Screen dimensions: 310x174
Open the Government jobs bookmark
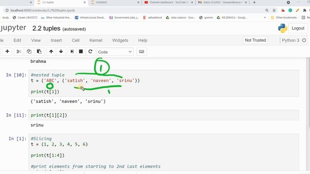pyautogui.click(x=124, y=17)
